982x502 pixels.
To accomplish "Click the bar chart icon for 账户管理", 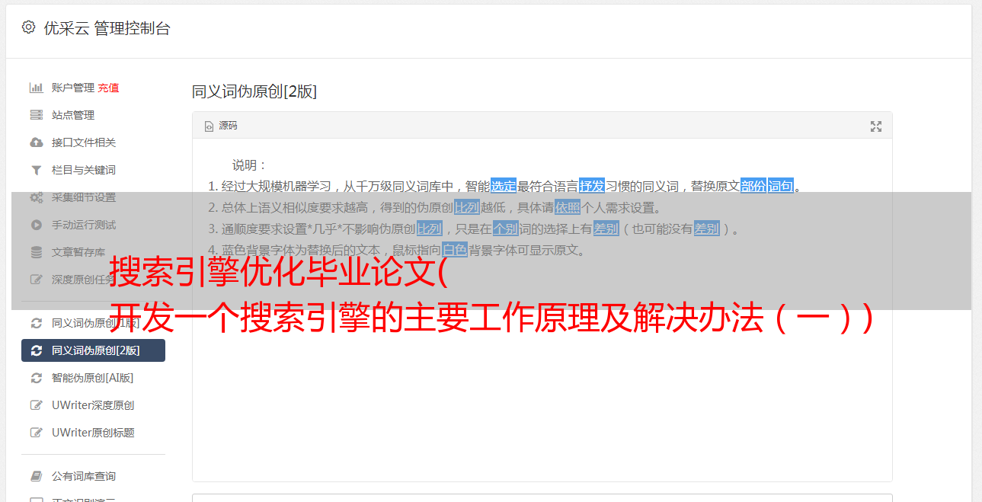I will click(x=36, y=88).
